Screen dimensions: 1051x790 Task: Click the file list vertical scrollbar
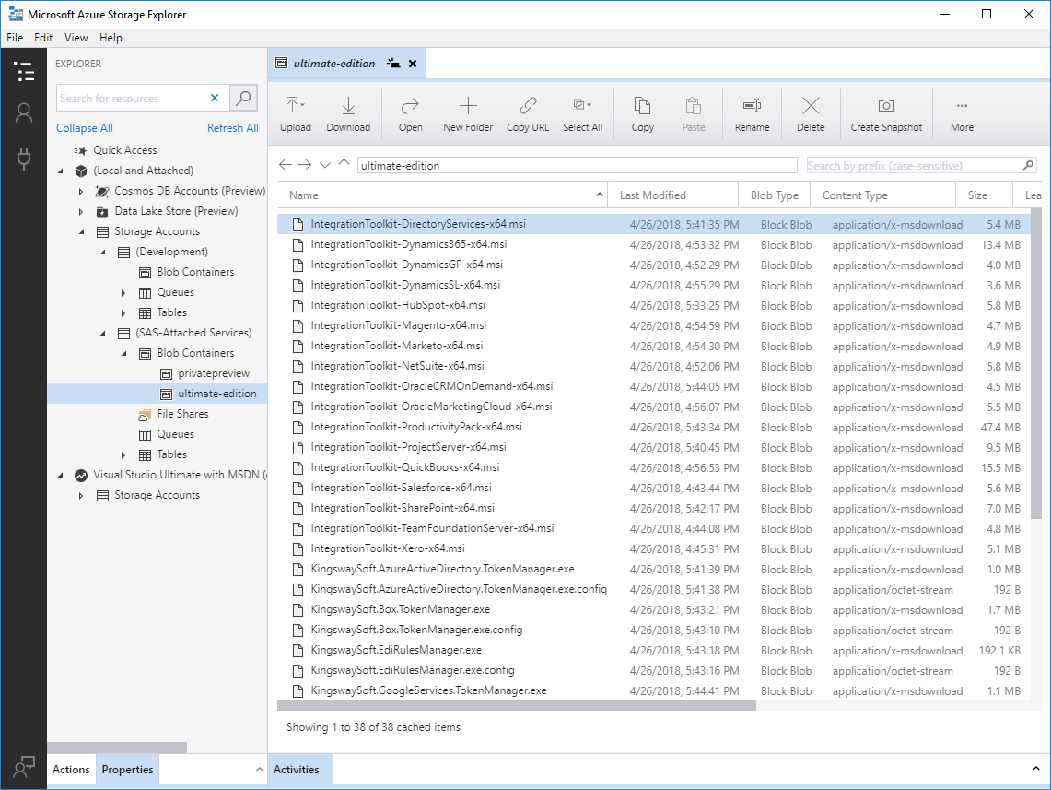[x=1036, y=363]
